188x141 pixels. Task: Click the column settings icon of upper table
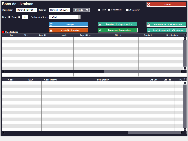tap(185, 36)
